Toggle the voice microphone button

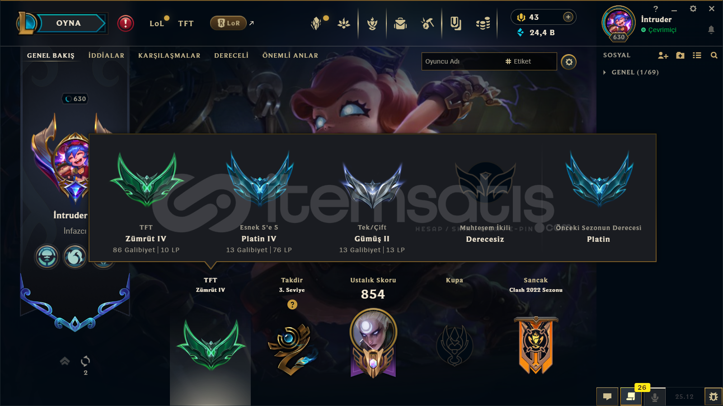click(x=655, y=397)
